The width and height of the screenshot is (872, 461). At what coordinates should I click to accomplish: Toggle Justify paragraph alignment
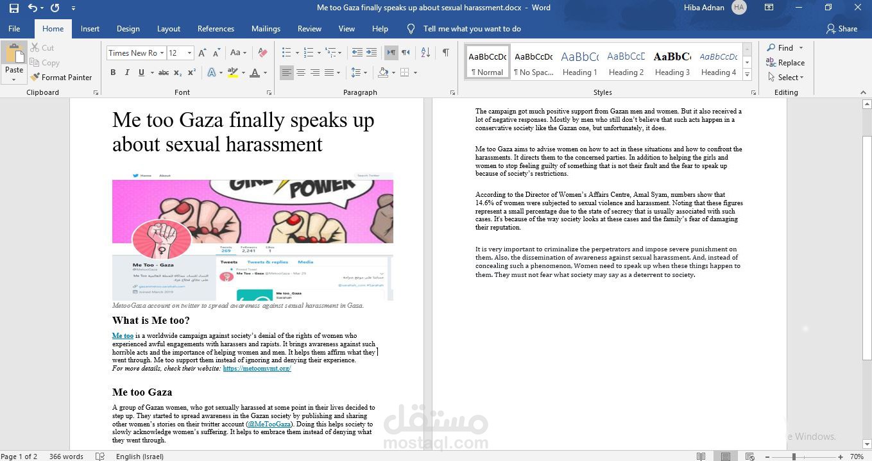click(329, 72)
